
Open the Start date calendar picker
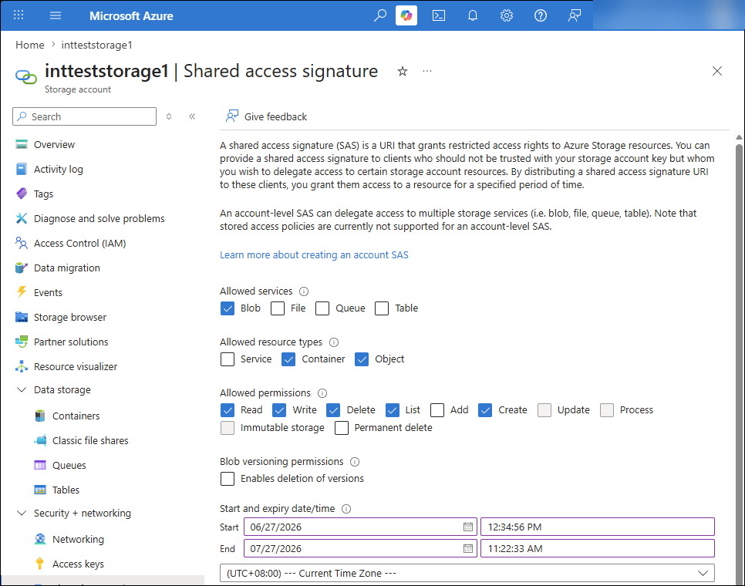coord(468,527)
